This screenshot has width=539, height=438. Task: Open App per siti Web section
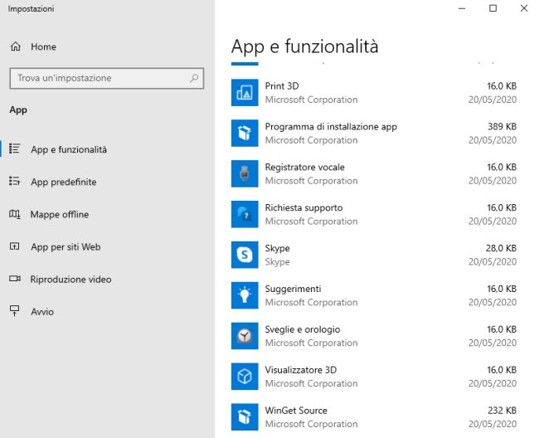(x=66, y=247)
